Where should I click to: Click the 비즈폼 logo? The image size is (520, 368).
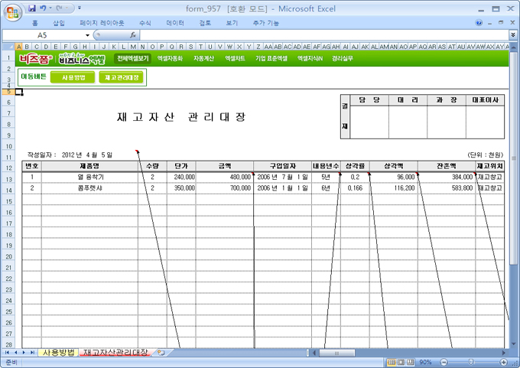pyautogui.click(x=35, y=59)
